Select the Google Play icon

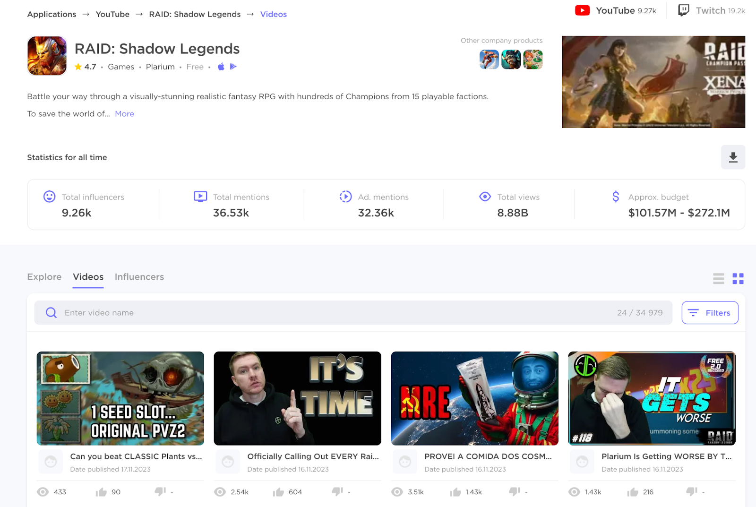click(x=232, y=67)
